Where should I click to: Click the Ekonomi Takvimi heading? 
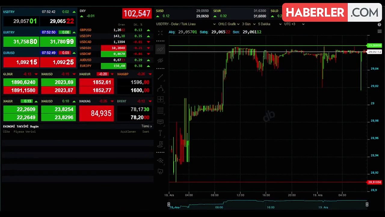(x=16, y=126)
